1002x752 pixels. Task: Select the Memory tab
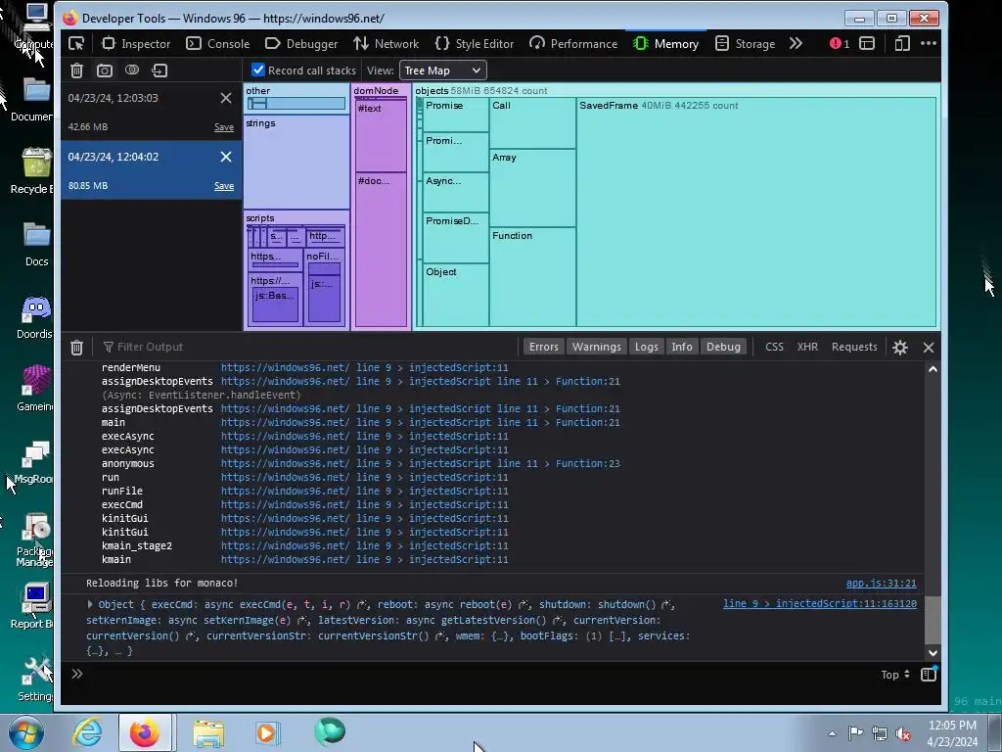pyautogui.click(x=665, y=43)
